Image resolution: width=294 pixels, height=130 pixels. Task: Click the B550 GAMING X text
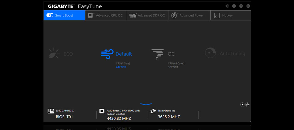tap(65, 111)
